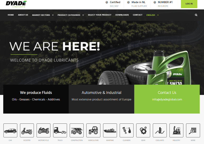Select the Motorcycle category icon
This screenshot has height=144, width=204.
tap(44, 130)
